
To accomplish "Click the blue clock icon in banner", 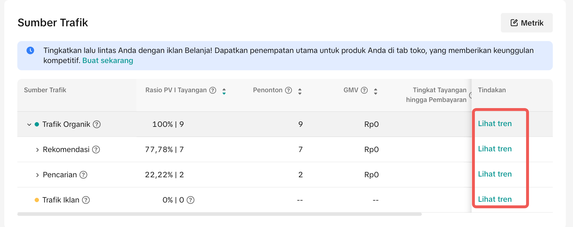I will tap(30, 50).
